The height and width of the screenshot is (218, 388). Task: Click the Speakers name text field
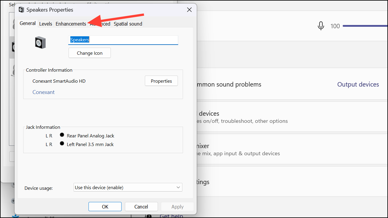point(123,40)
